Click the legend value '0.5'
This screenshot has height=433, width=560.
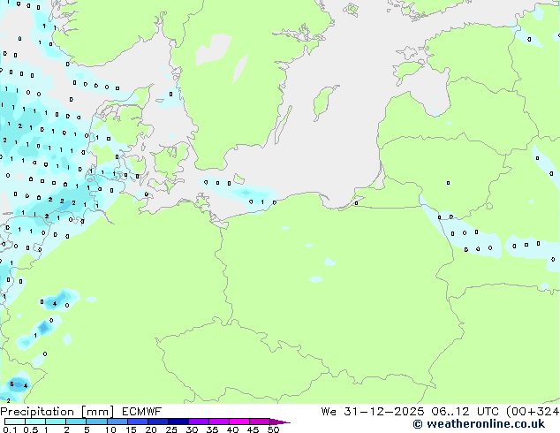[31, 429]
